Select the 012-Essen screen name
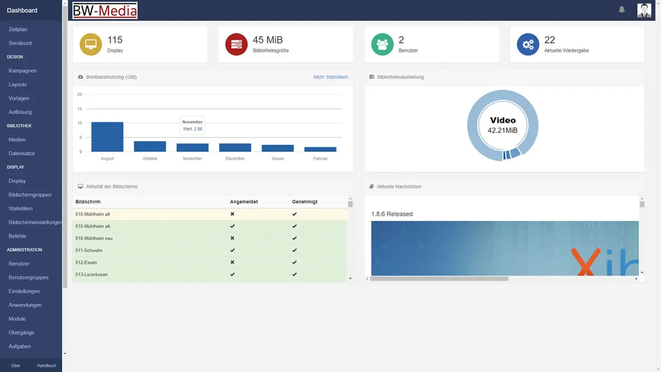Viewport: 661px width, 372px height. [x=86, y=263]
